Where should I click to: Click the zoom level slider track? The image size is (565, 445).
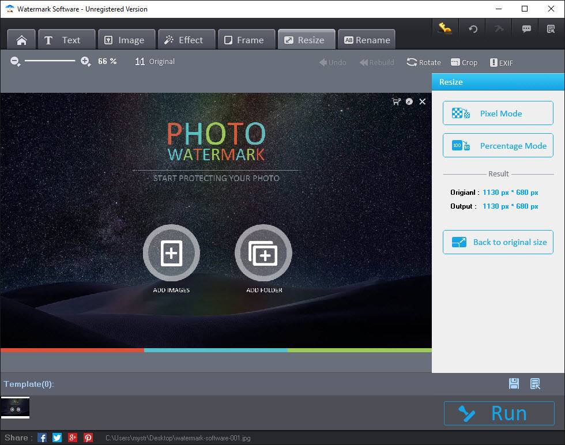50,61
